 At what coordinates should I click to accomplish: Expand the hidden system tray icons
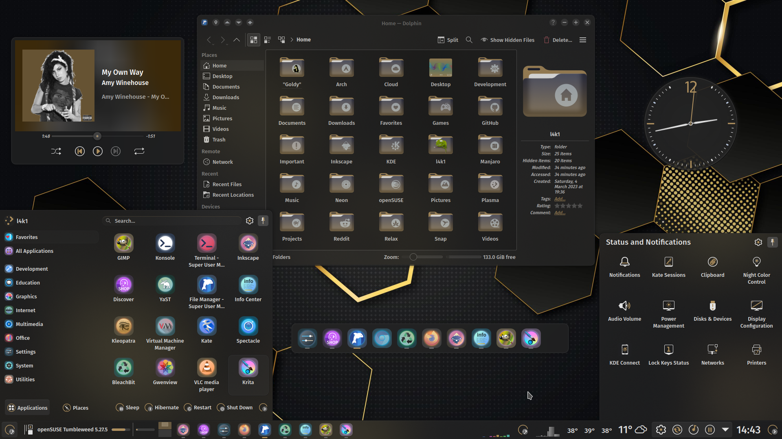tap(725, 429)
